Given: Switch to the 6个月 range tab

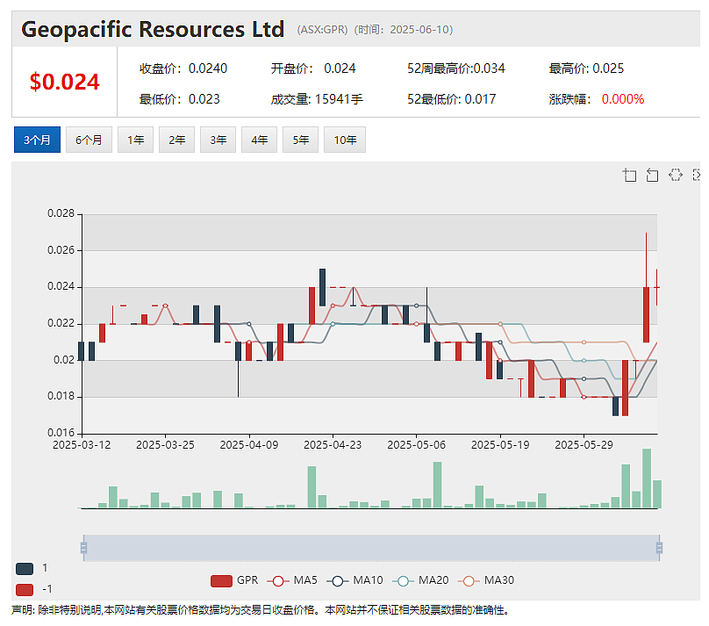Looking at the screenshot, I should pyautogui.click(x=89, y=140).
